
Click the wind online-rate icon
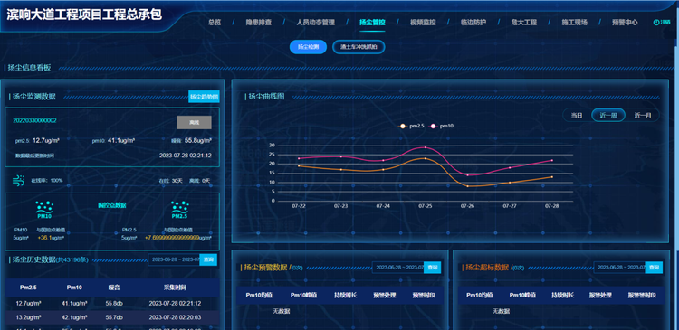pos(20,180)
